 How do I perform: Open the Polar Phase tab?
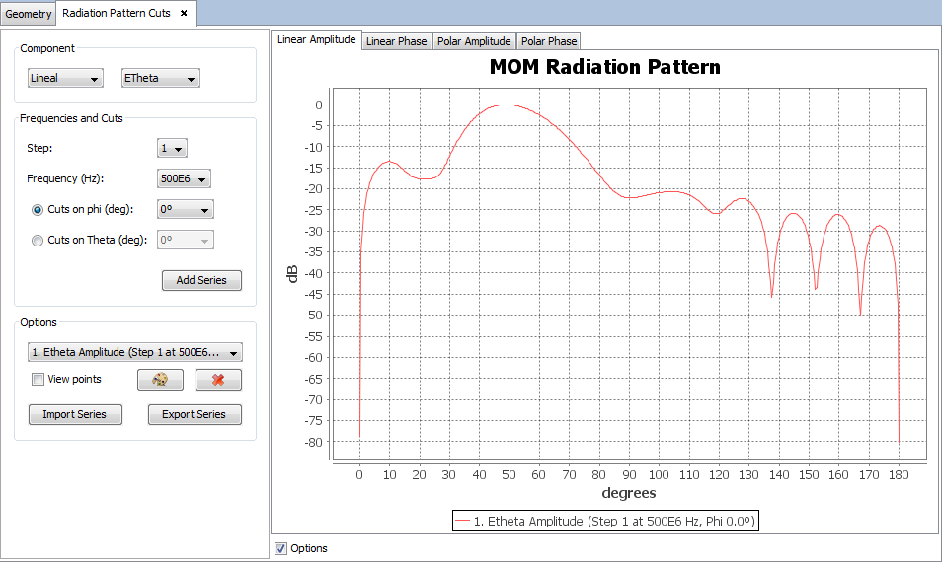click(549, 41)
